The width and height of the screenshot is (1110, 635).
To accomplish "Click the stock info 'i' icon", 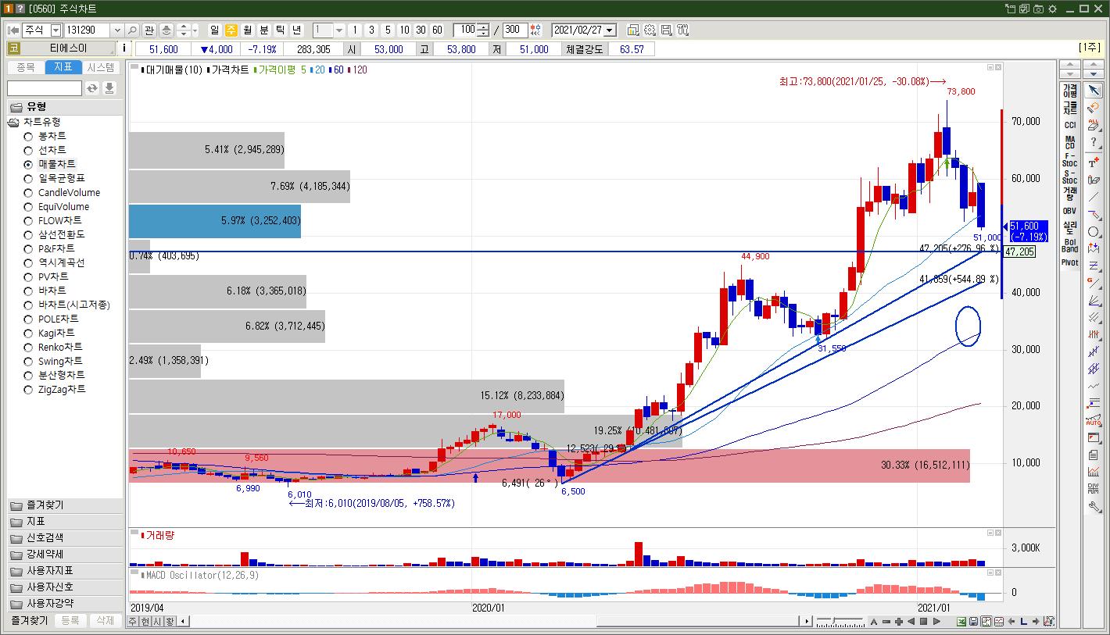I will pyautogui.click(x=124, y=48).
